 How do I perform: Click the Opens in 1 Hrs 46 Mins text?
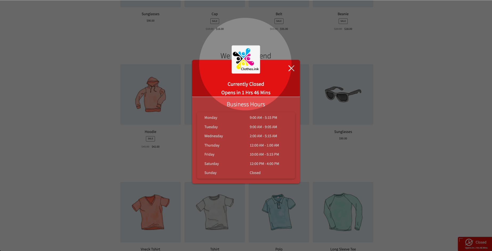tap(246, 92)
